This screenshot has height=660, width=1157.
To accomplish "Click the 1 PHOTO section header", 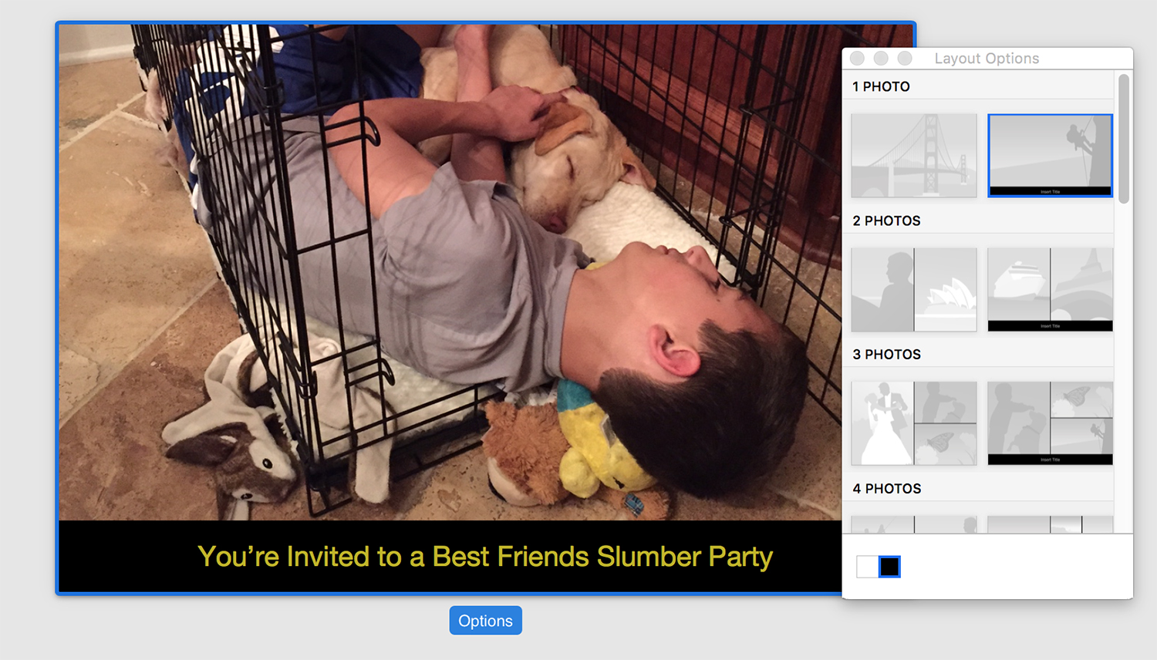I will point(881,86).
